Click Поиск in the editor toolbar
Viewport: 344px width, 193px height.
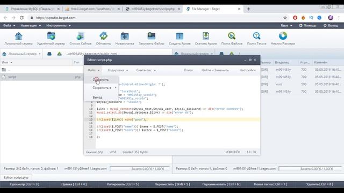[188, 70]
